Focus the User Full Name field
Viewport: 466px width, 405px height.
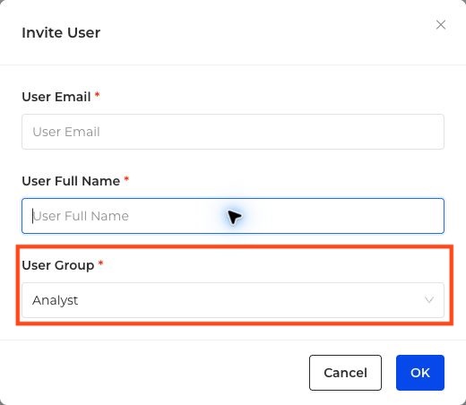click(233, 216)
